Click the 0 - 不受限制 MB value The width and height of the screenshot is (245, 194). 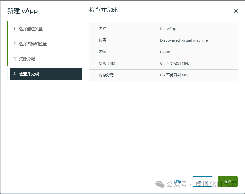click(174, 75)
